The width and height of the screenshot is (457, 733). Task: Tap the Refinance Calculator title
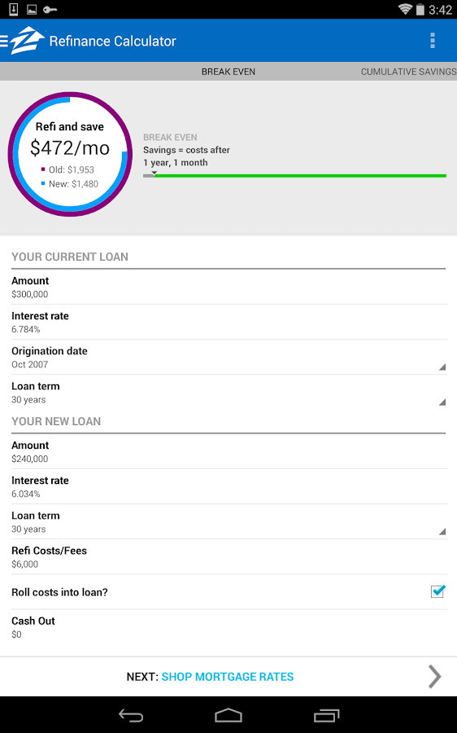pos(112,42)
